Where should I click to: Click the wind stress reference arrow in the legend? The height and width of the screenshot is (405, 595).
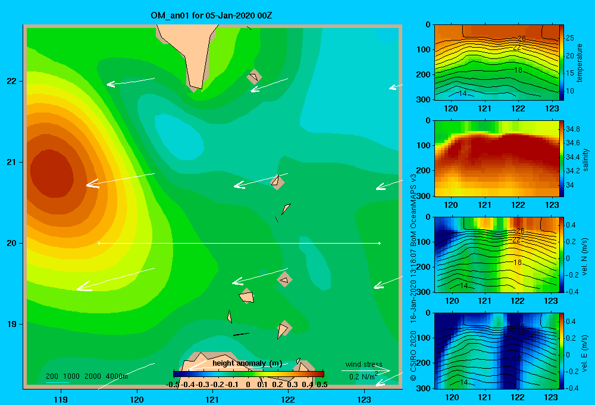point(365,370)
